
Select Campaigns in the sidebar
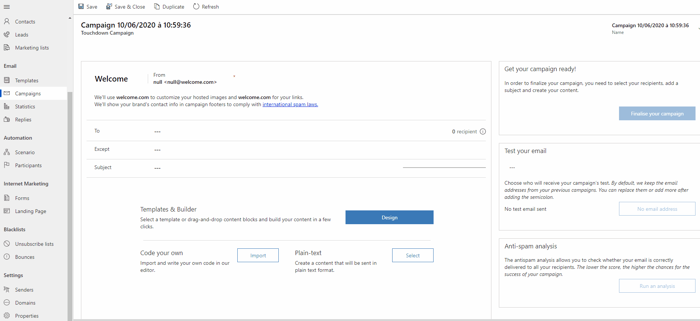(x=28, y=93)
